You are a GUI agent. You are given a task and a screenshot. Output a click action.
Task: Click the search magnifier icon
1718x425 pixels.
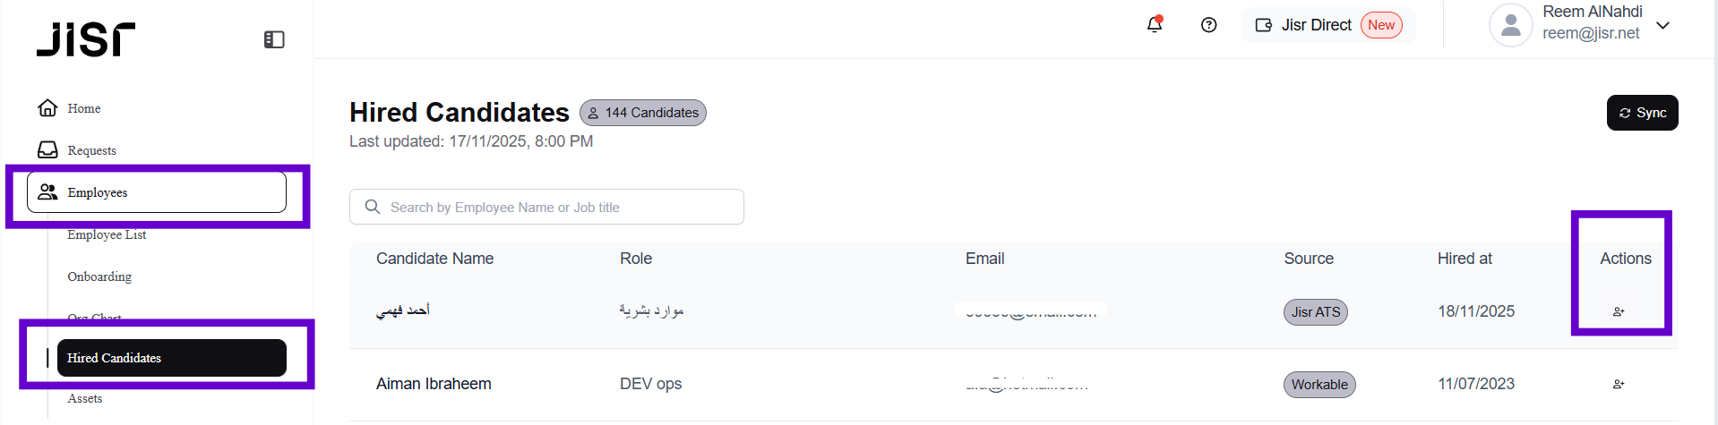[x=373, y=208]
